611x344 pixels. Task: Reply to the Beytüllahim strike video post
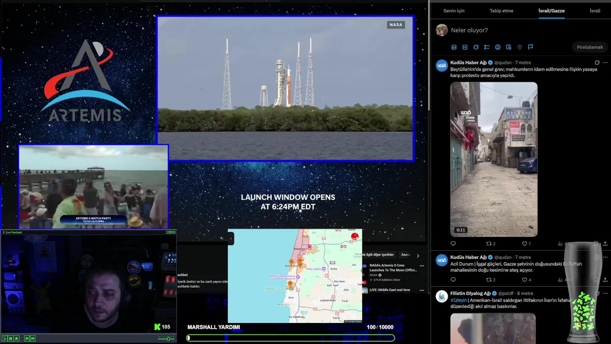click(x=453, y=244)
